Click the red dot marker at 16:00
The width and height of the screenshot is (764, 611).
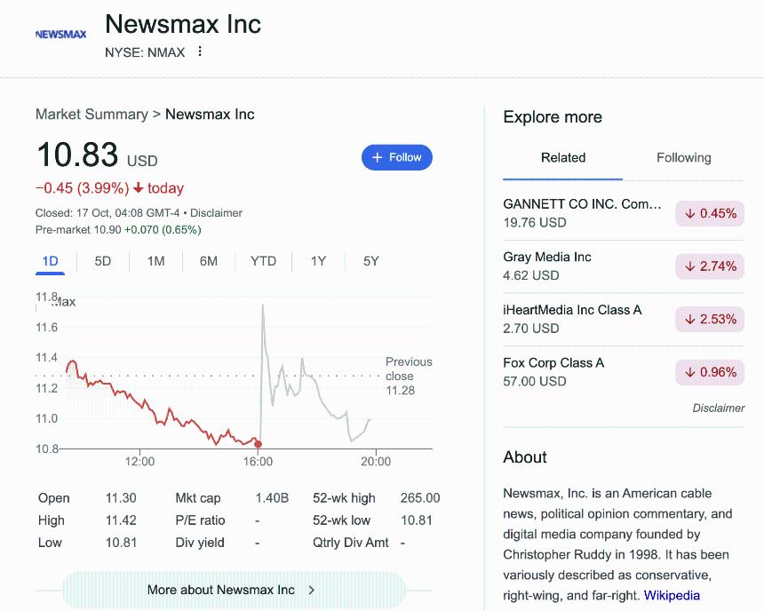(258, 443)
